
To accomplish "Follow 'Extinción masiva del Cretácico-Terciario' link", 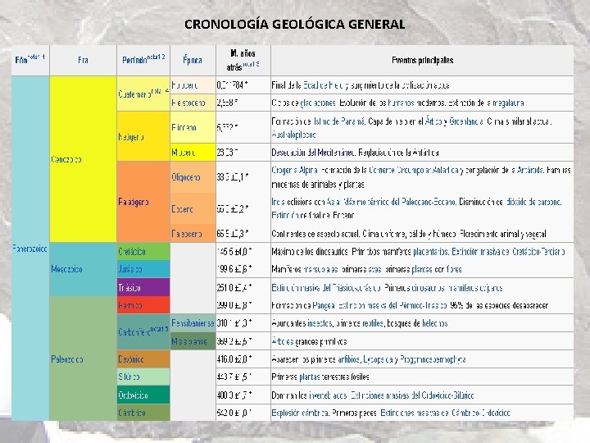I will (508, 252).
